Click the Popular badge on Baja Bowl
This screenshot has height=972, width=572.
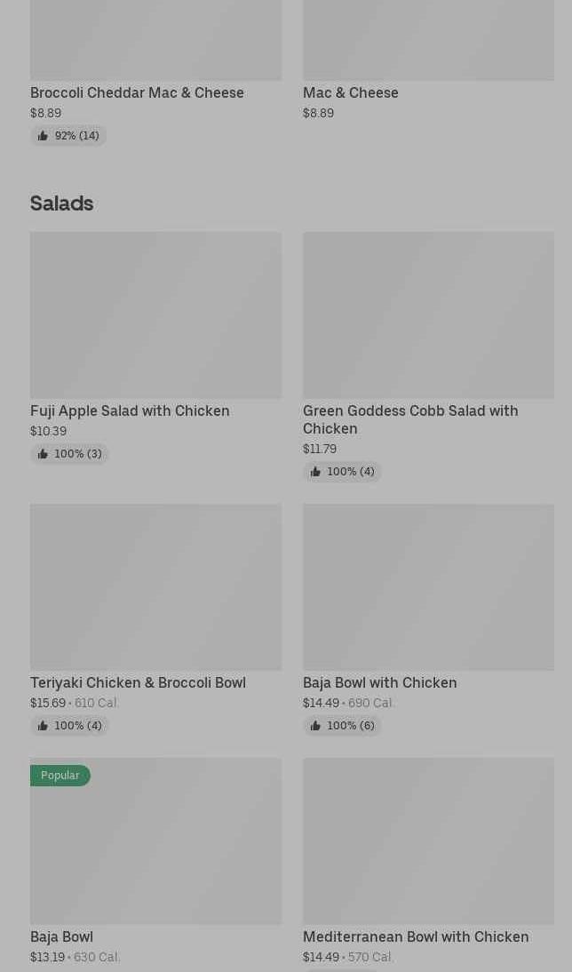60,776
